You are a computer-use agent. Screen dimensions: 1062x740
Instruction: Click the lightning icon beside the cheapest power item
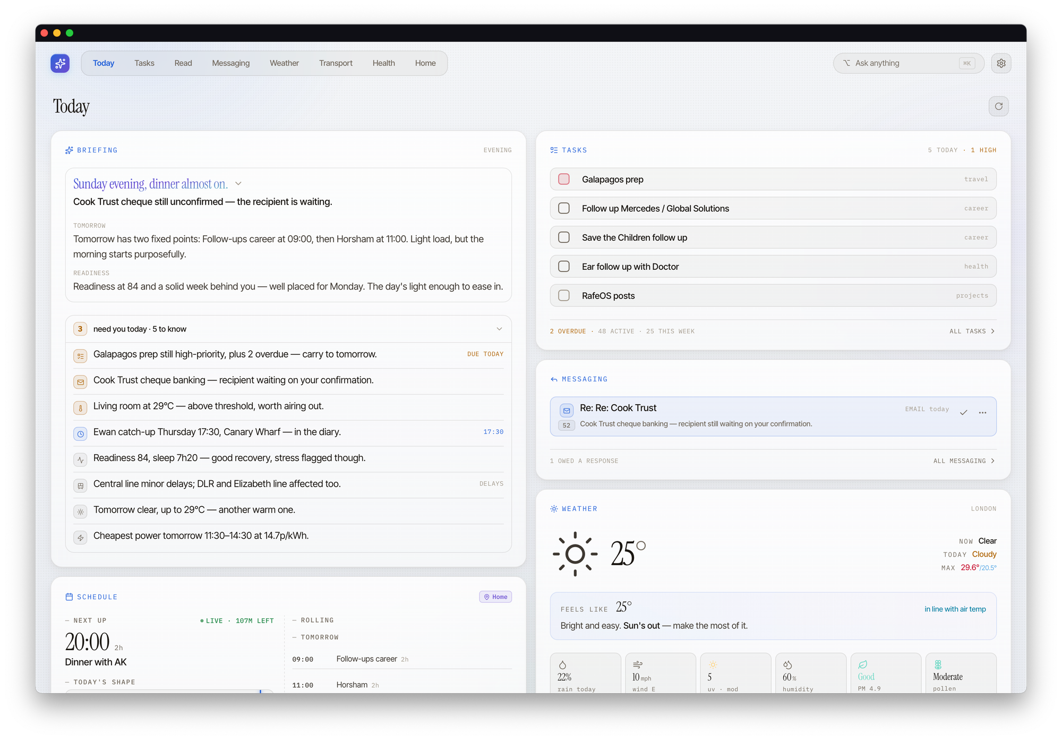80,537
